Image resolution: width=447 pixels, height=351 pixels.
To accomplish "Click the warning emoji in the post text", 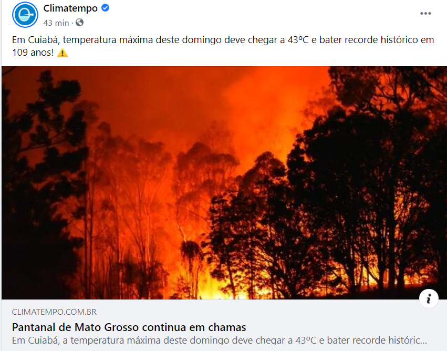I will [63, 53].
